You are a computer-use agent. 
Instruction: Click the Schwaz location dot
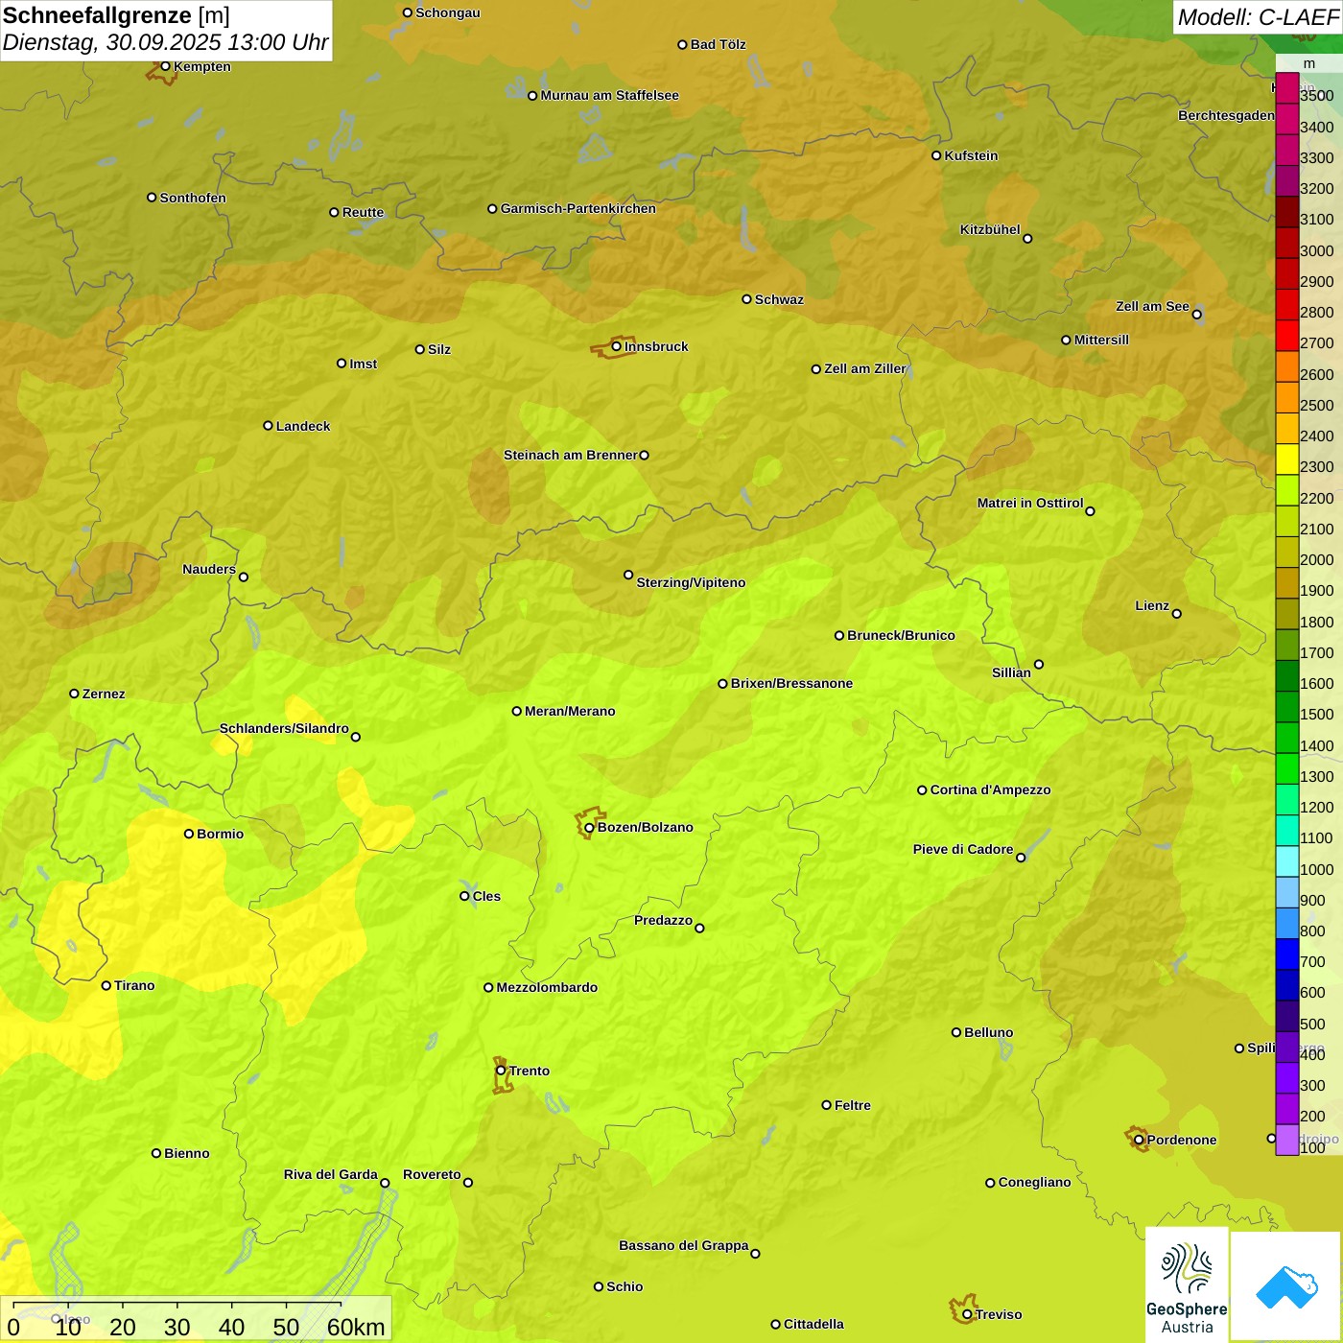746,299
